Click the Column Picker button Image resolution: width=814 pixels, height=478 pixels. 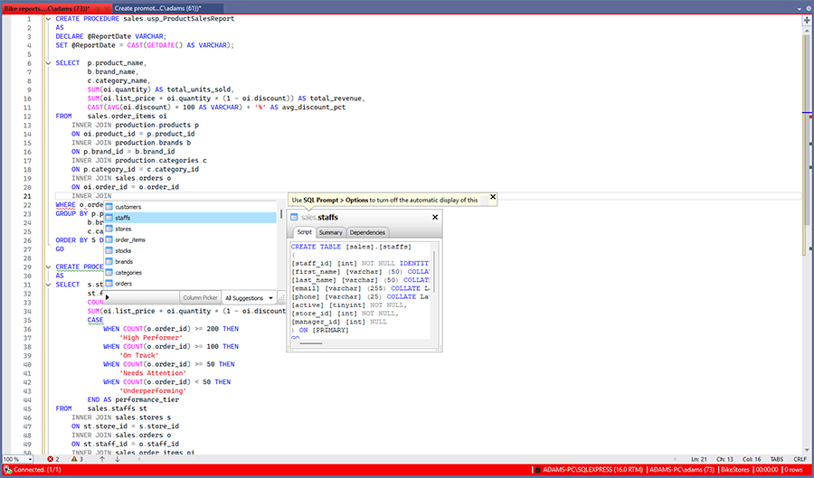[199, 297]
